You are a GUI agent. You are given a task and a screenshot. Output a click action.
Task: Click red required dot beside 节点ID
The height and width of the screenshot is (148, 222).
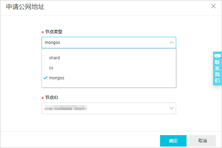[x=43, y=98]
